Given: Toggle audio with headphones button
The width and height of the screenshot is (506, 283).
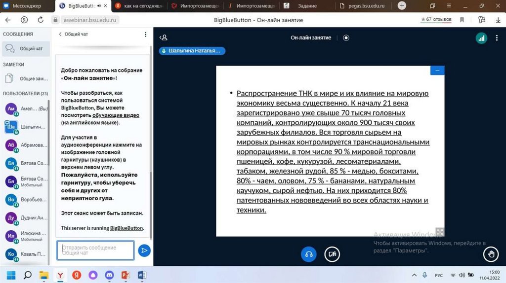Looking at the screenshot, I should click(x=308, y=254).
